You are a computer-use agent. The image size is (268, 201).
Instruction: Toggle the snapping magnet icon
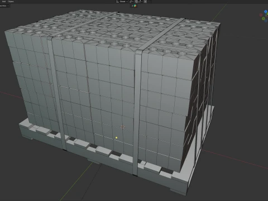[136, 2]
